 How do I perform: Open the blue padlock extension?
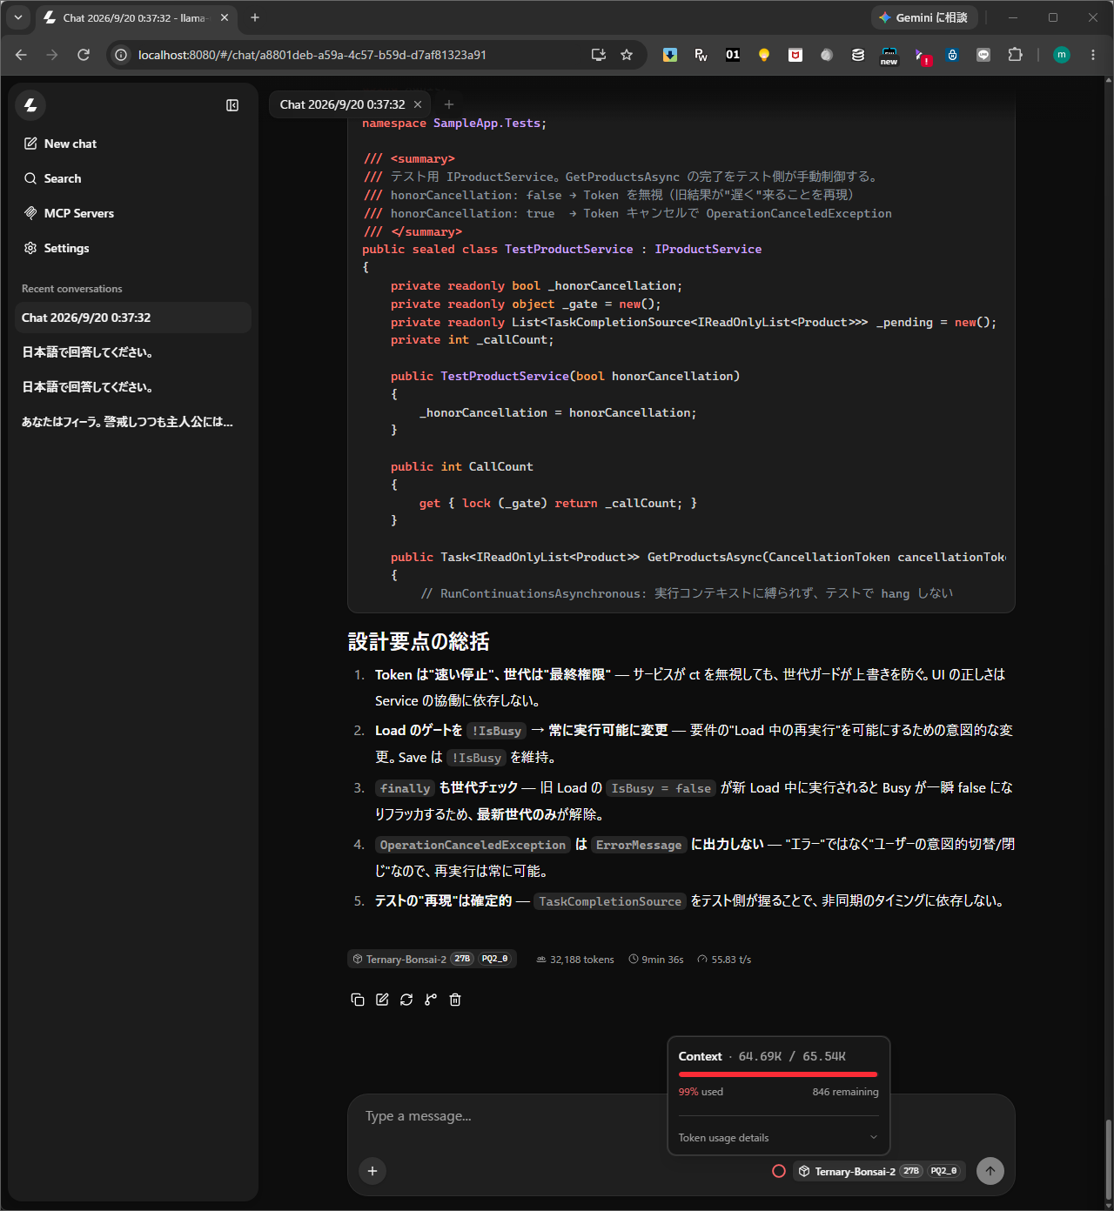tap(952, 55)
